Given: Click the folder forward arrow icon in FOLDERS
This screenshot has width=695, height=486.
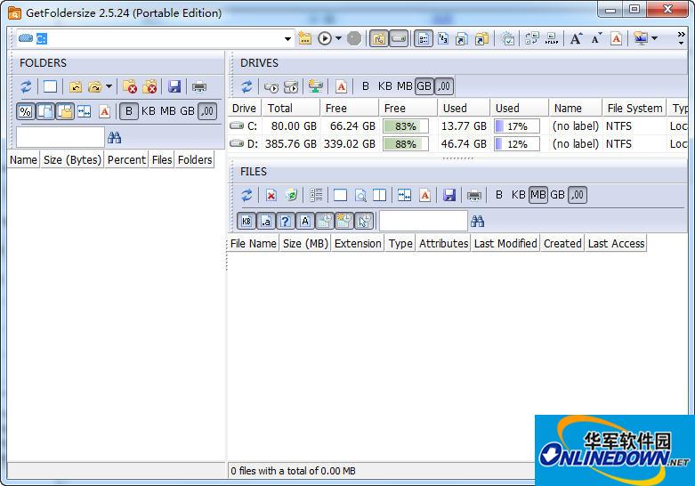Looking at the screenshot, I should point(95,86).
